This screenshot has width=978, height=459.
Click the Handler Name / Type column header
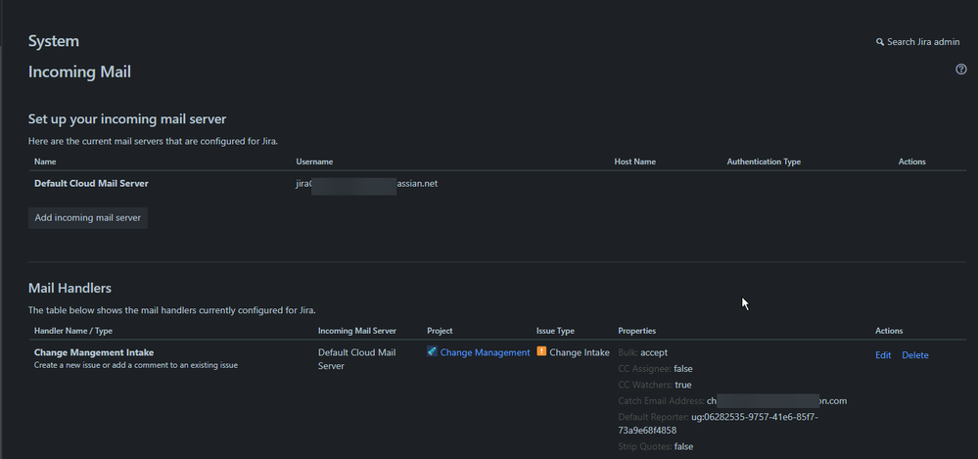click(x=73, y=331)
